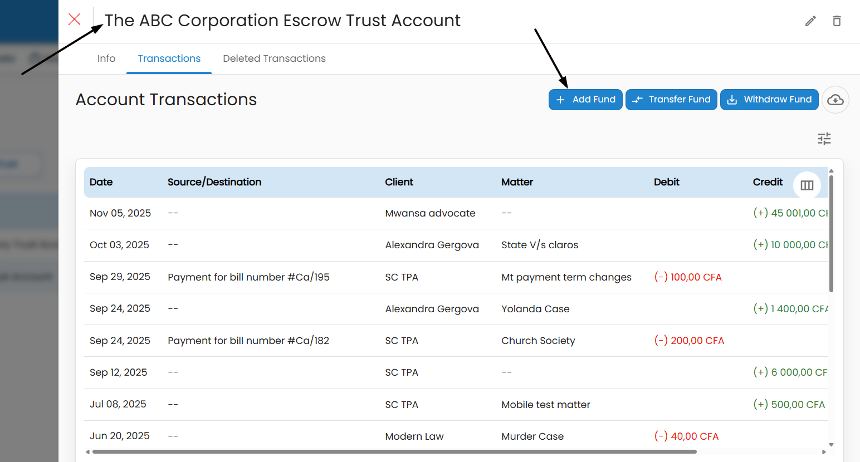Open the Deleted Transactions tab
The width and height of the screenshot is (860, 462).
(x=274, y=58)
